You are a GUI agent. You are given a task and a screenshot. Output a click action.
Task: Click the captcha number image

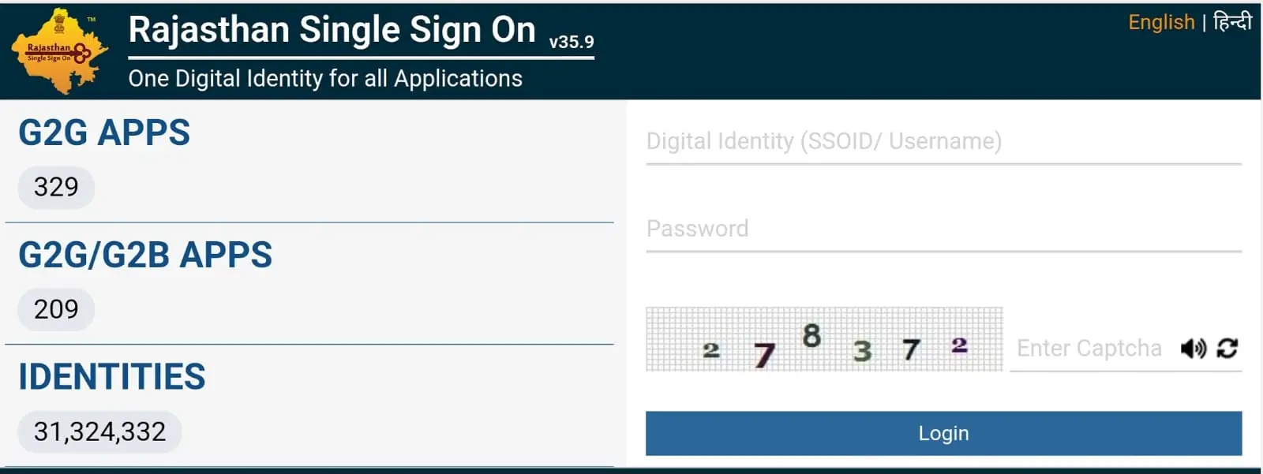pyautogui.click(x=824, y=339)
